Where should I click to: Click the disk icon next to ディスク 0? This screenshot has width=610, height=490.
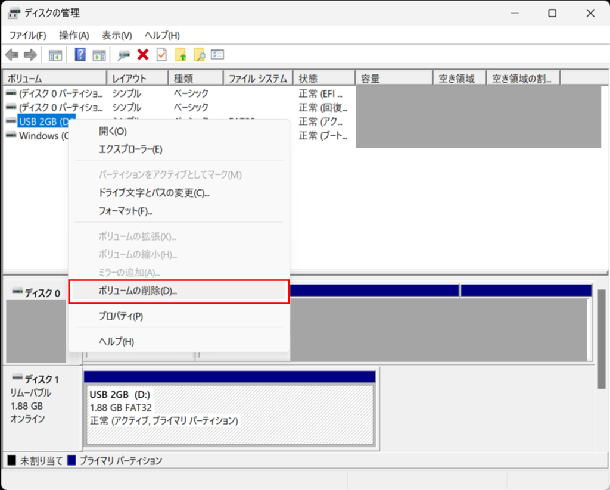(17, 291)
